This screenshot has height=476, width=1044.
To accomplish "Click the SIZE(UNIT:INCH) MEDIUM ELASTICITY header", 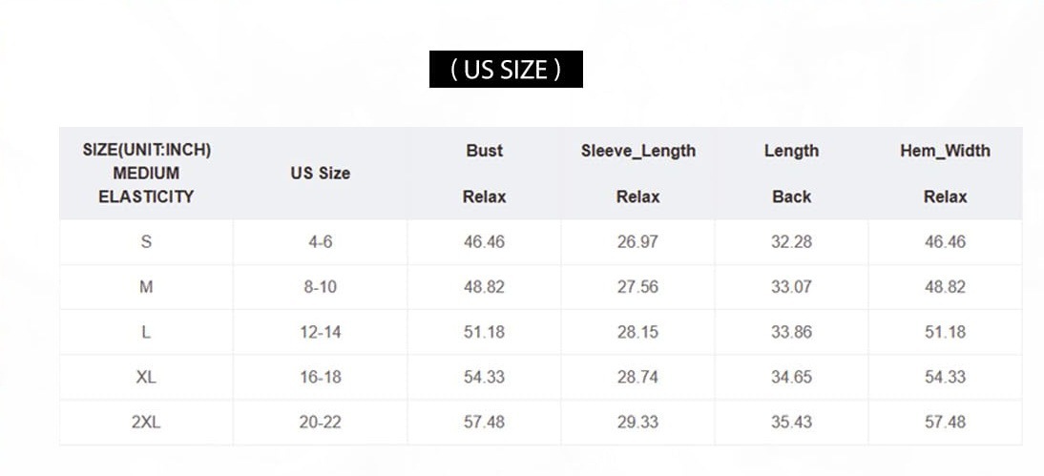I will click(146, 174).
